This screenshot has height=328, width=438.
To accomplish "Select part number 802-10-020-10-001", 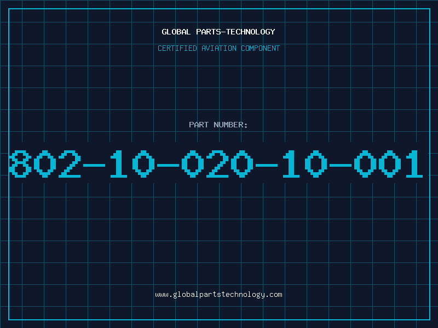I will click(x=216, y=164).
